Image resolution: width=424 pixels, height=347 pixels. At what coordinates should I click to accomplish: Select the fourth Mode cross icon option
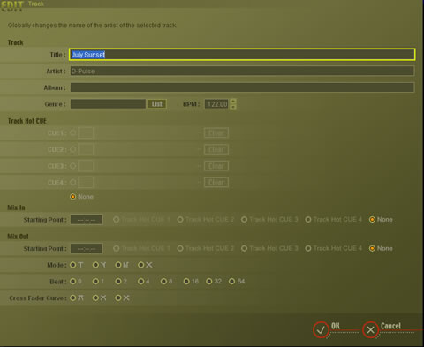pyautogui.click(x=141, y=265)
